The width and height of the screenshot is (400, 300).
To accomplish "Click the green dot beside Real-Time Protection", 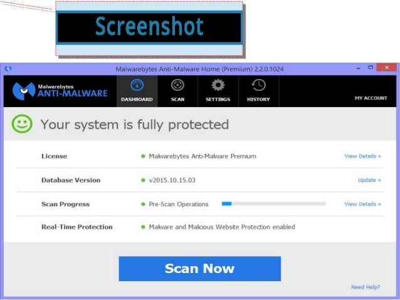I will [x=143, y=227].
